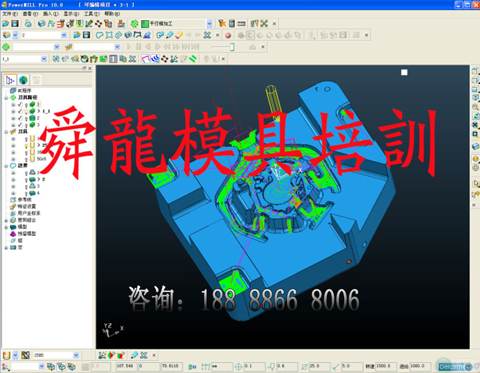The image size is (480, 373).
Task: Click the Save Project disk icon
Action: point(15,24)
